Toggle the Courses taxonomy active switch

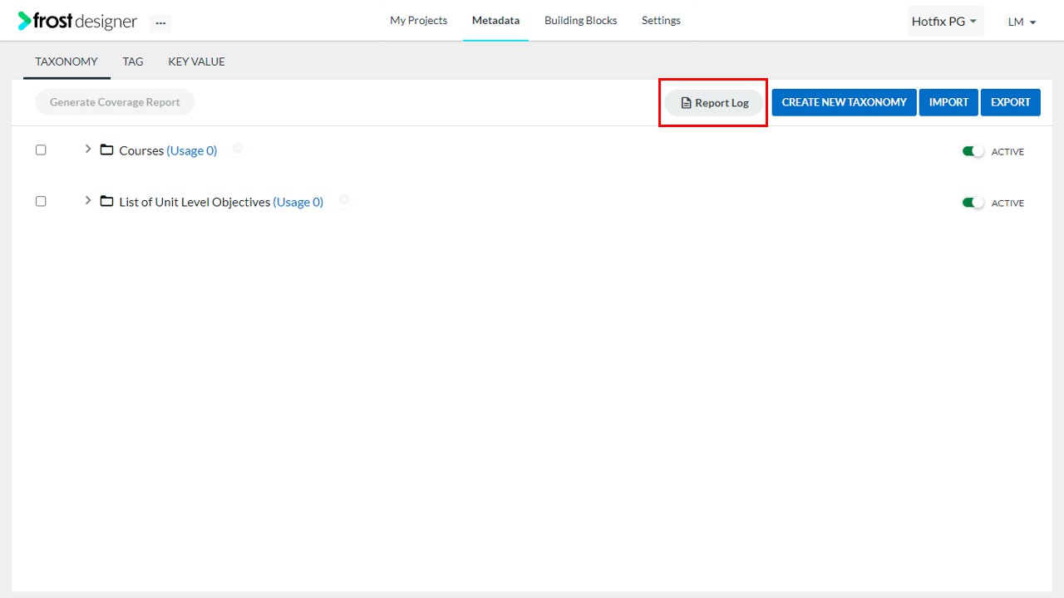973,151
